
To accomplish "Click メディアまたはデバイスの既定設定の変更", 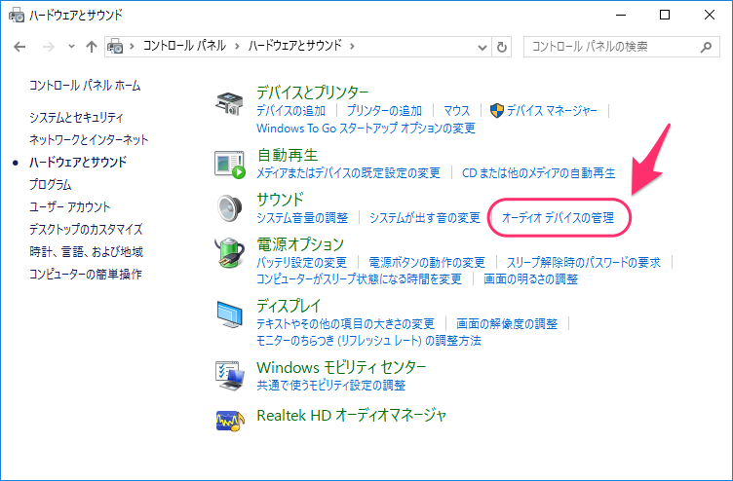I will [x=348, y=173].
